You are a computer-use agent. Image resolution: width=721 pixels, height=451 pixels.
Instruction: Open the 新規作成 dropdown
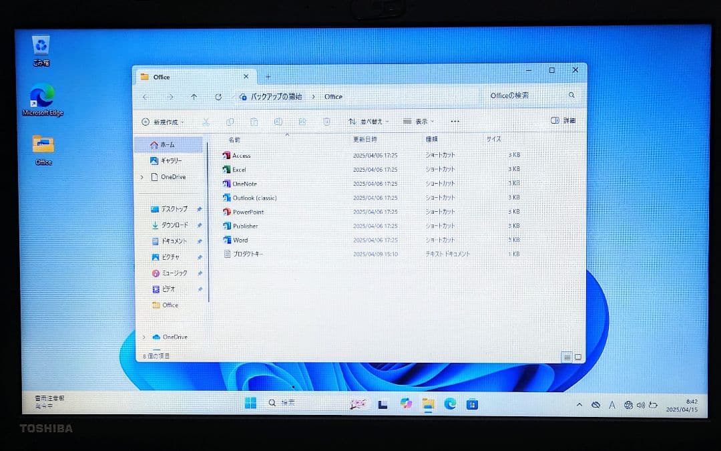(162, 122)
